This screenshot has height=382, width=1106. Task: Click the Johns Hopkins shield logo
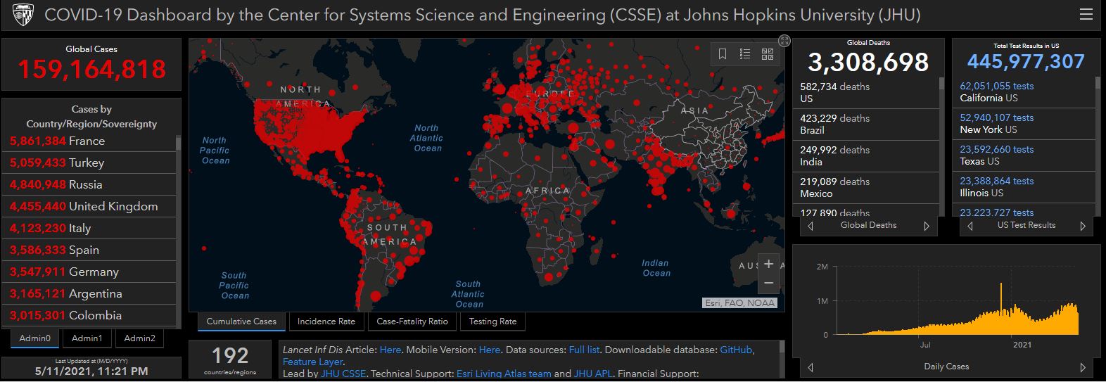(23, 15)
